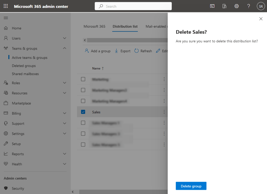Uncheck the Sales group checkbox
This screenshot has height=194, width=267.
tap(83, 112)
